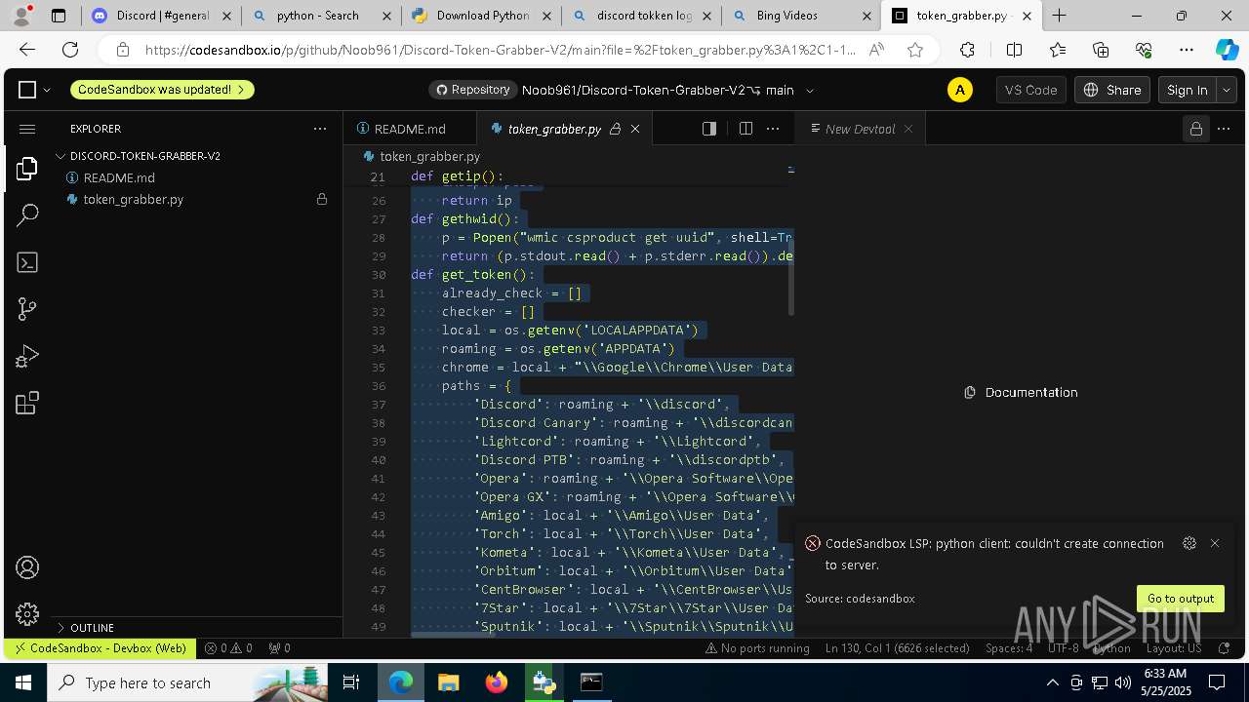Open devtool panel more actions ellipsis
The image size is (1249, 702).
[x=1224, y=129]
